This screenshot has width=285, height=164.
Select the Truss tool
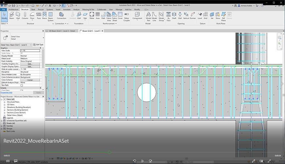tap(39, 16)
